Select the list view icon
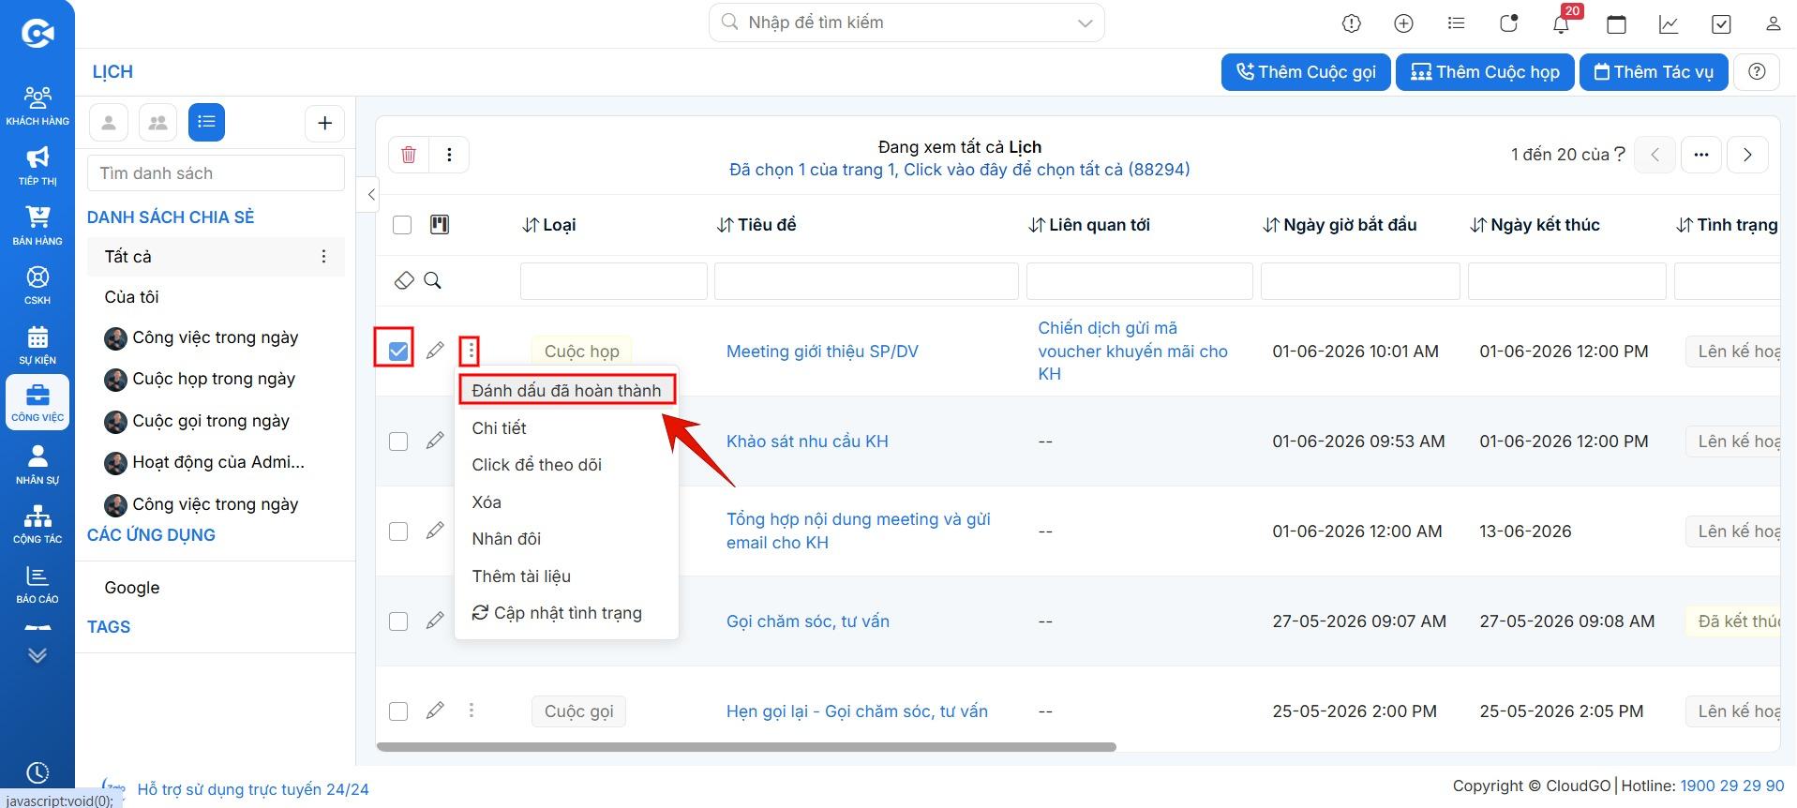1797x808 pixels. click(x=206, y=122)
